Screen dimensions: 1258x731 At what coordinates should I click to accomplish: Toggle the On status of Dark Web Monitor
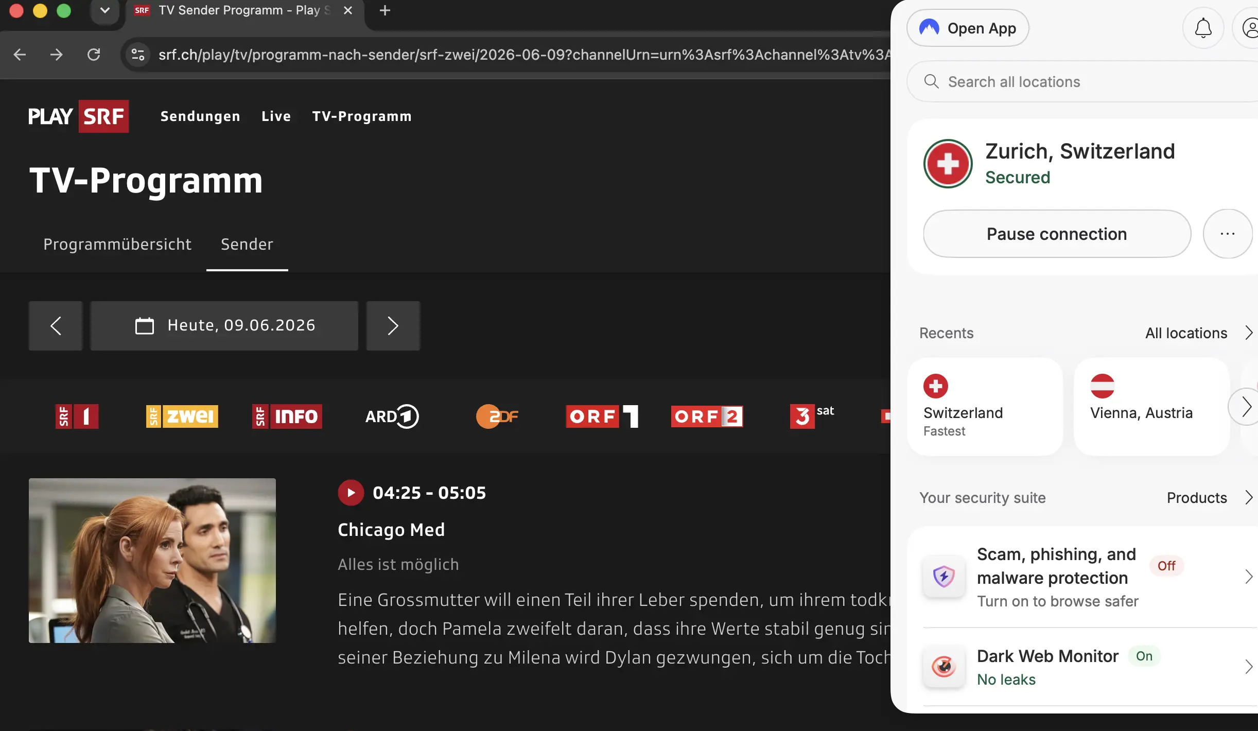[x=1144, y=656]
